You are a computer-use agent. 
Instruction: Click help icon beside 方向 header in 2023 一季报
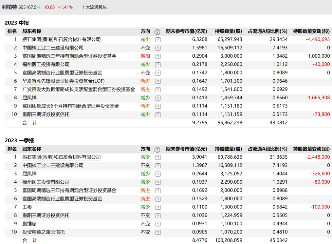coord(157,150)
